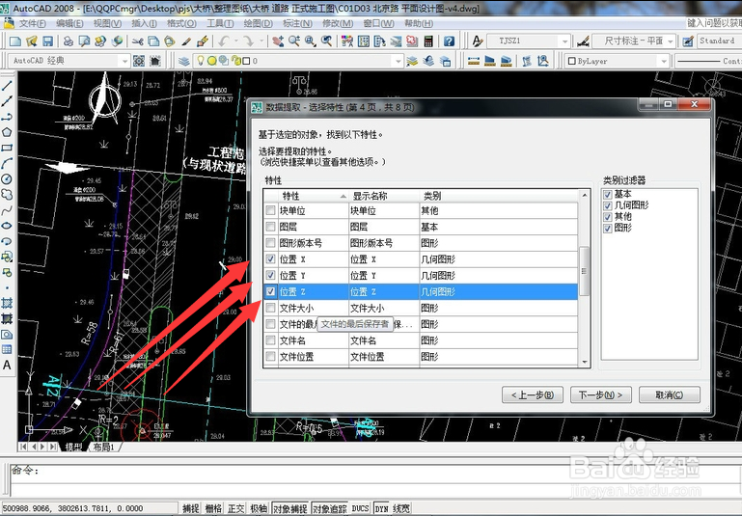Select the Polygon tool

tap(7, 132)
